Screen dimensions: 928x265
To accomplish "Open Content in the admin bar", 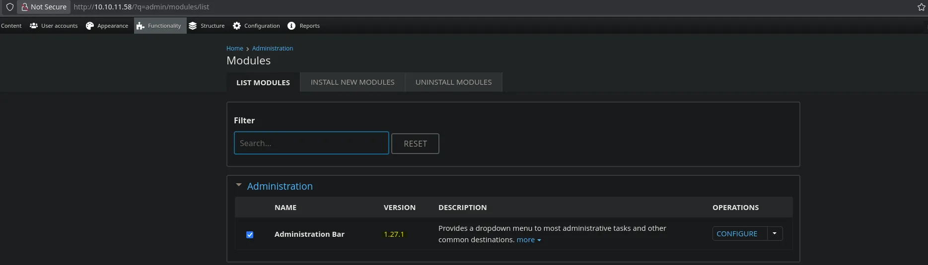I will pos(11,26).
